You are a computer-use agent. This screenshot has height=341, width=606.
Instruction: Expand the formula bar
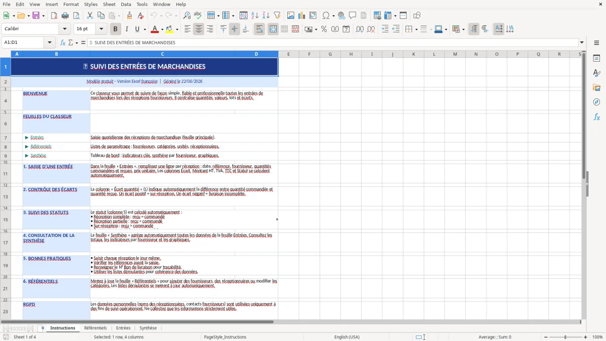[582, 43]
